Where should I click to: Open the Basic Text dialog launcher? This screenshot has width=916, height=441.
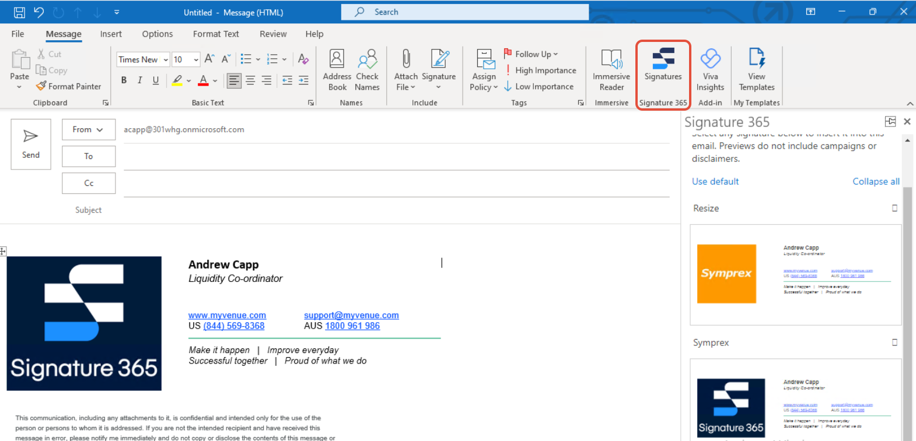[311, 103]
